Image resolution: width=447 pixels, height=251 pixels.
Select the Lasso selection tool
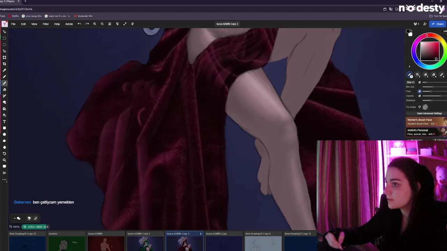4,51
